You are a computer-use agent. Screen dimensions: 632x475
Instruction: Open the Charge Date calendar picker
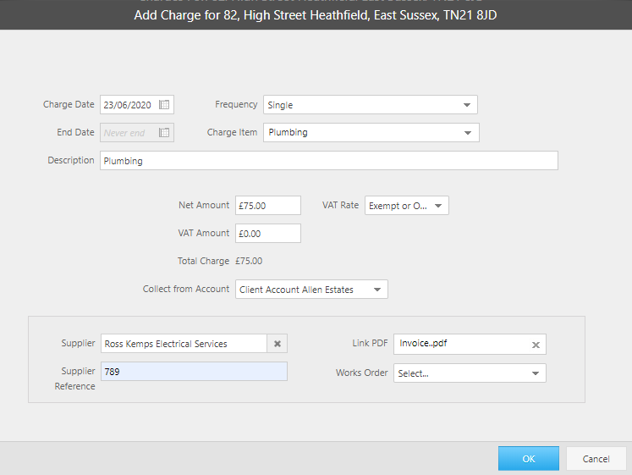[x=164, y=105]
